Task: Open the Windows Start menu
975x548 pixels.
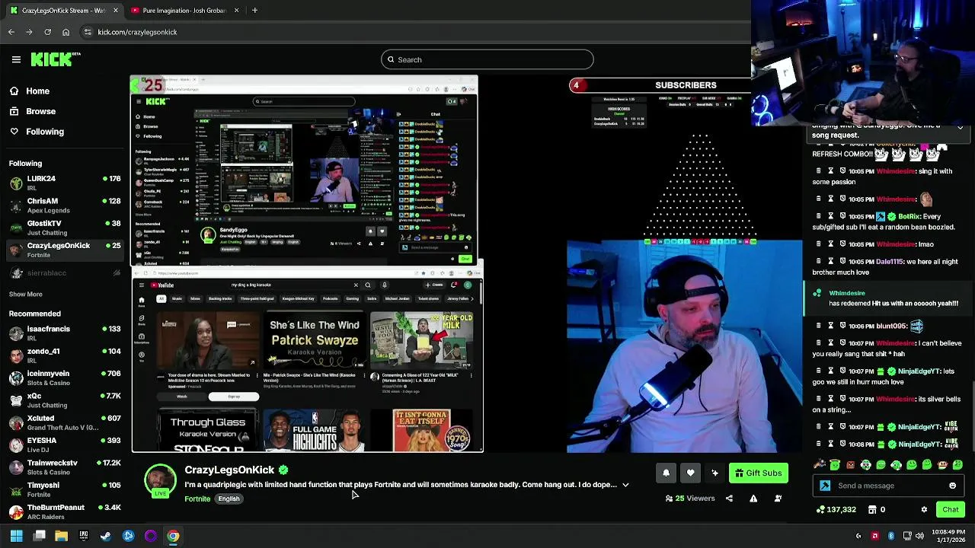Action: click(x=16, y=536)
